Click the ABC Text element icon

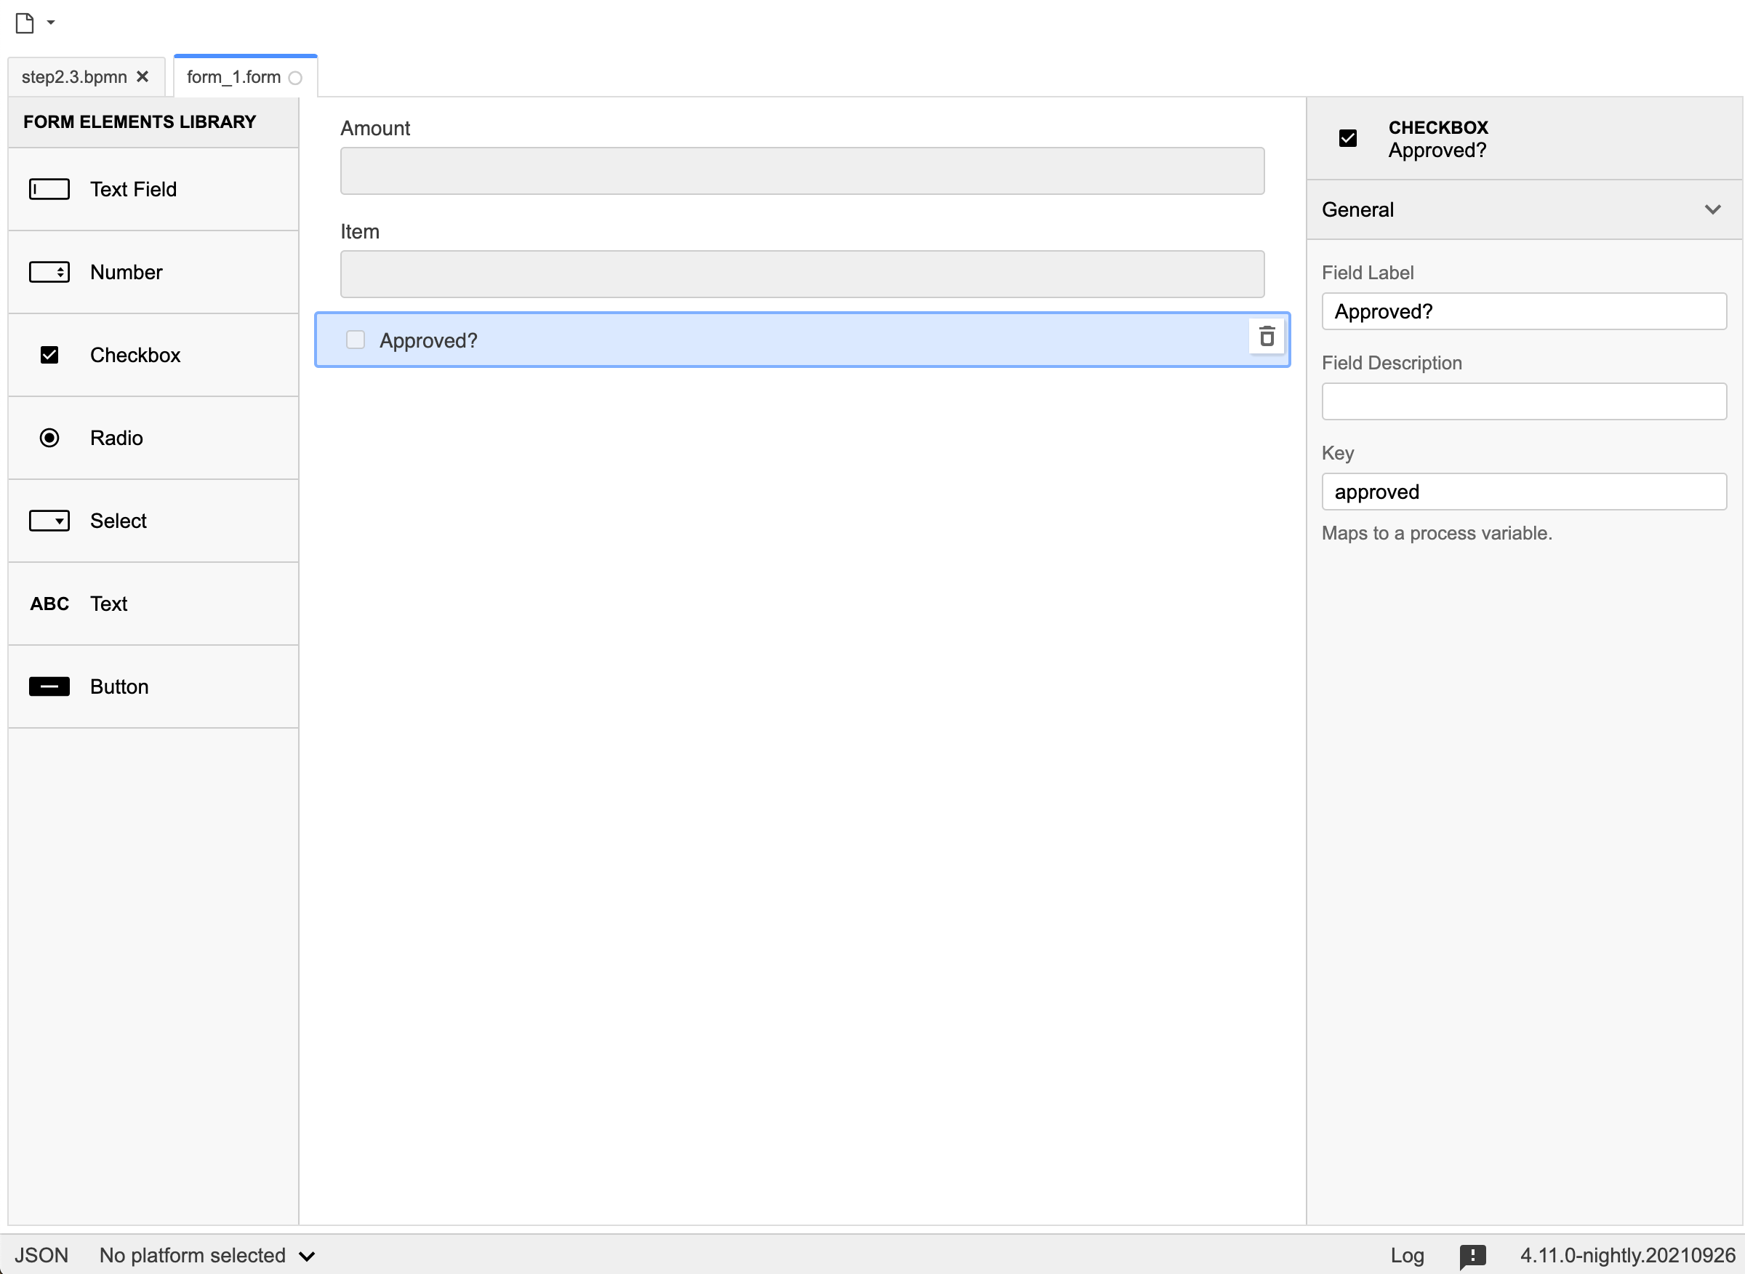pyautogui.click(x=49, y=604)
